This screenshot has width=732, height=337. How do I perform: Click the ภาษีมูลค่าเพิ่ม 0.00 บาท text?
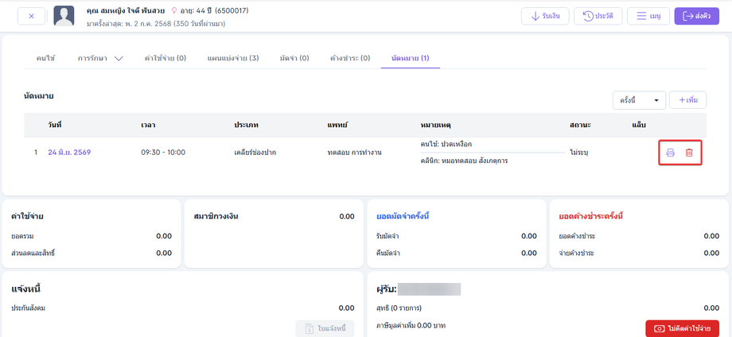click(x=411, y=326)
